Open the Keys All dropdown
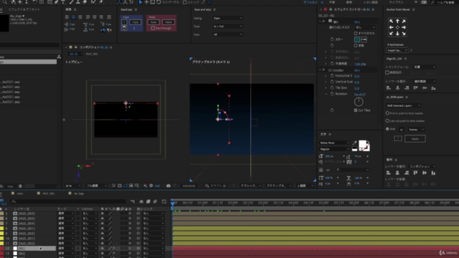Viewport: 459px width, 258px height. [227, 34]
